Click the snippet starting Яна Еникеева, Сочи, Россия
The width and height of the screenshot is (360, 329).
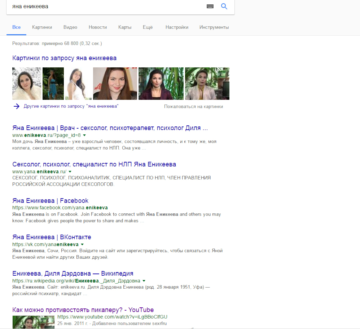(118, 254)
